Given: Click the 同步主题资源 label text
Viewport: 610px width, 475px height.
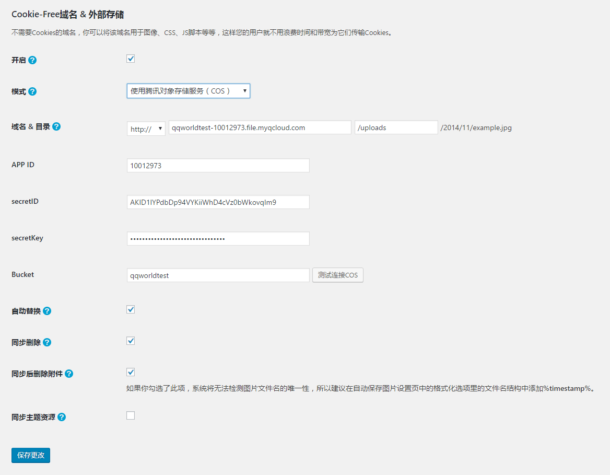Looking at the screenshot, I should tap(33, 417).
